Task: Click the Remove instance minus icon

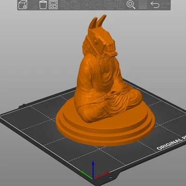Action: [x=97, y=5]
